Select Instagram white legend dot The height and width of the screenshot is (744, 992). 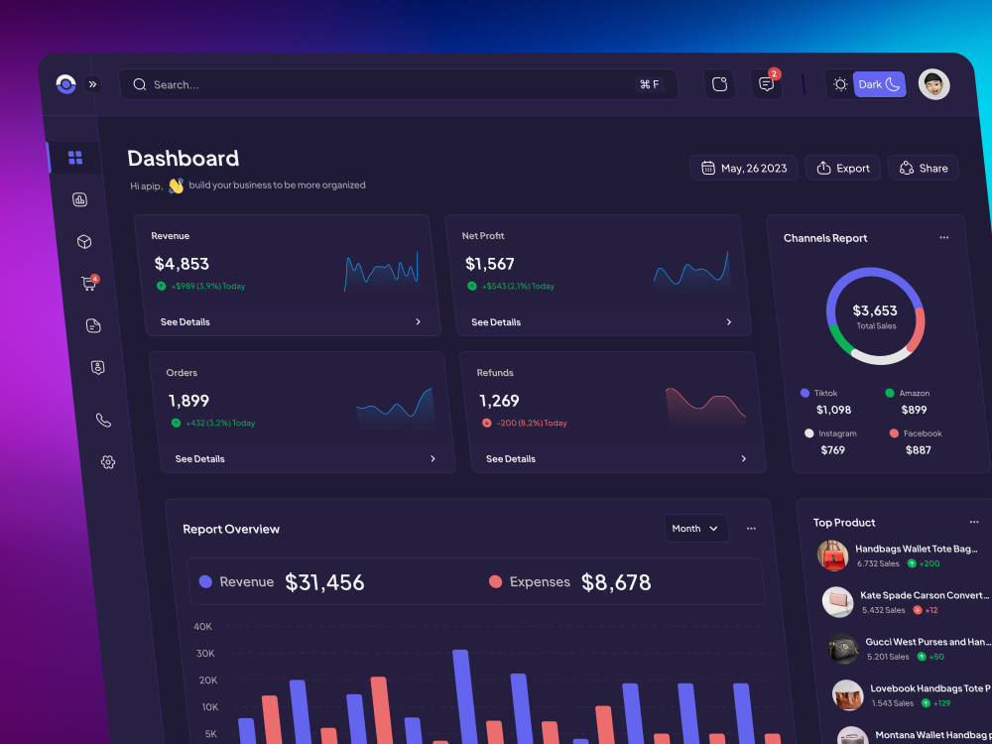809,434
